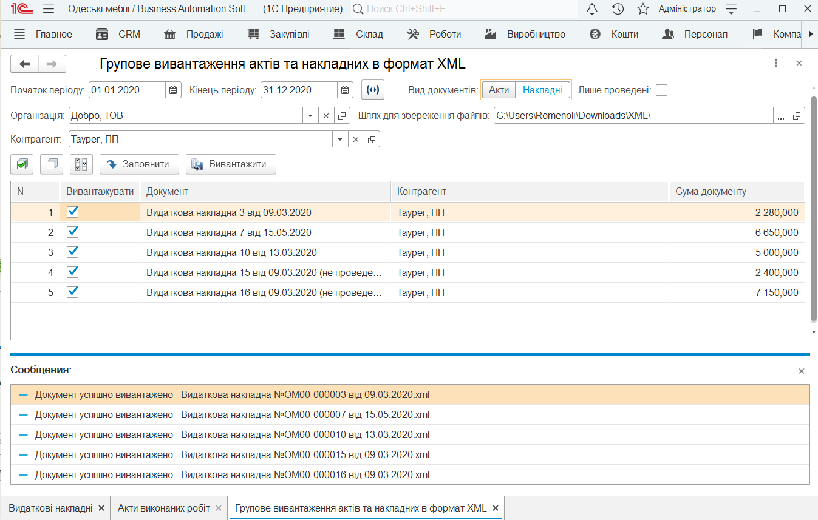818x520 pixels.
Task: Open the history clock icon
Action: (618, 9)
